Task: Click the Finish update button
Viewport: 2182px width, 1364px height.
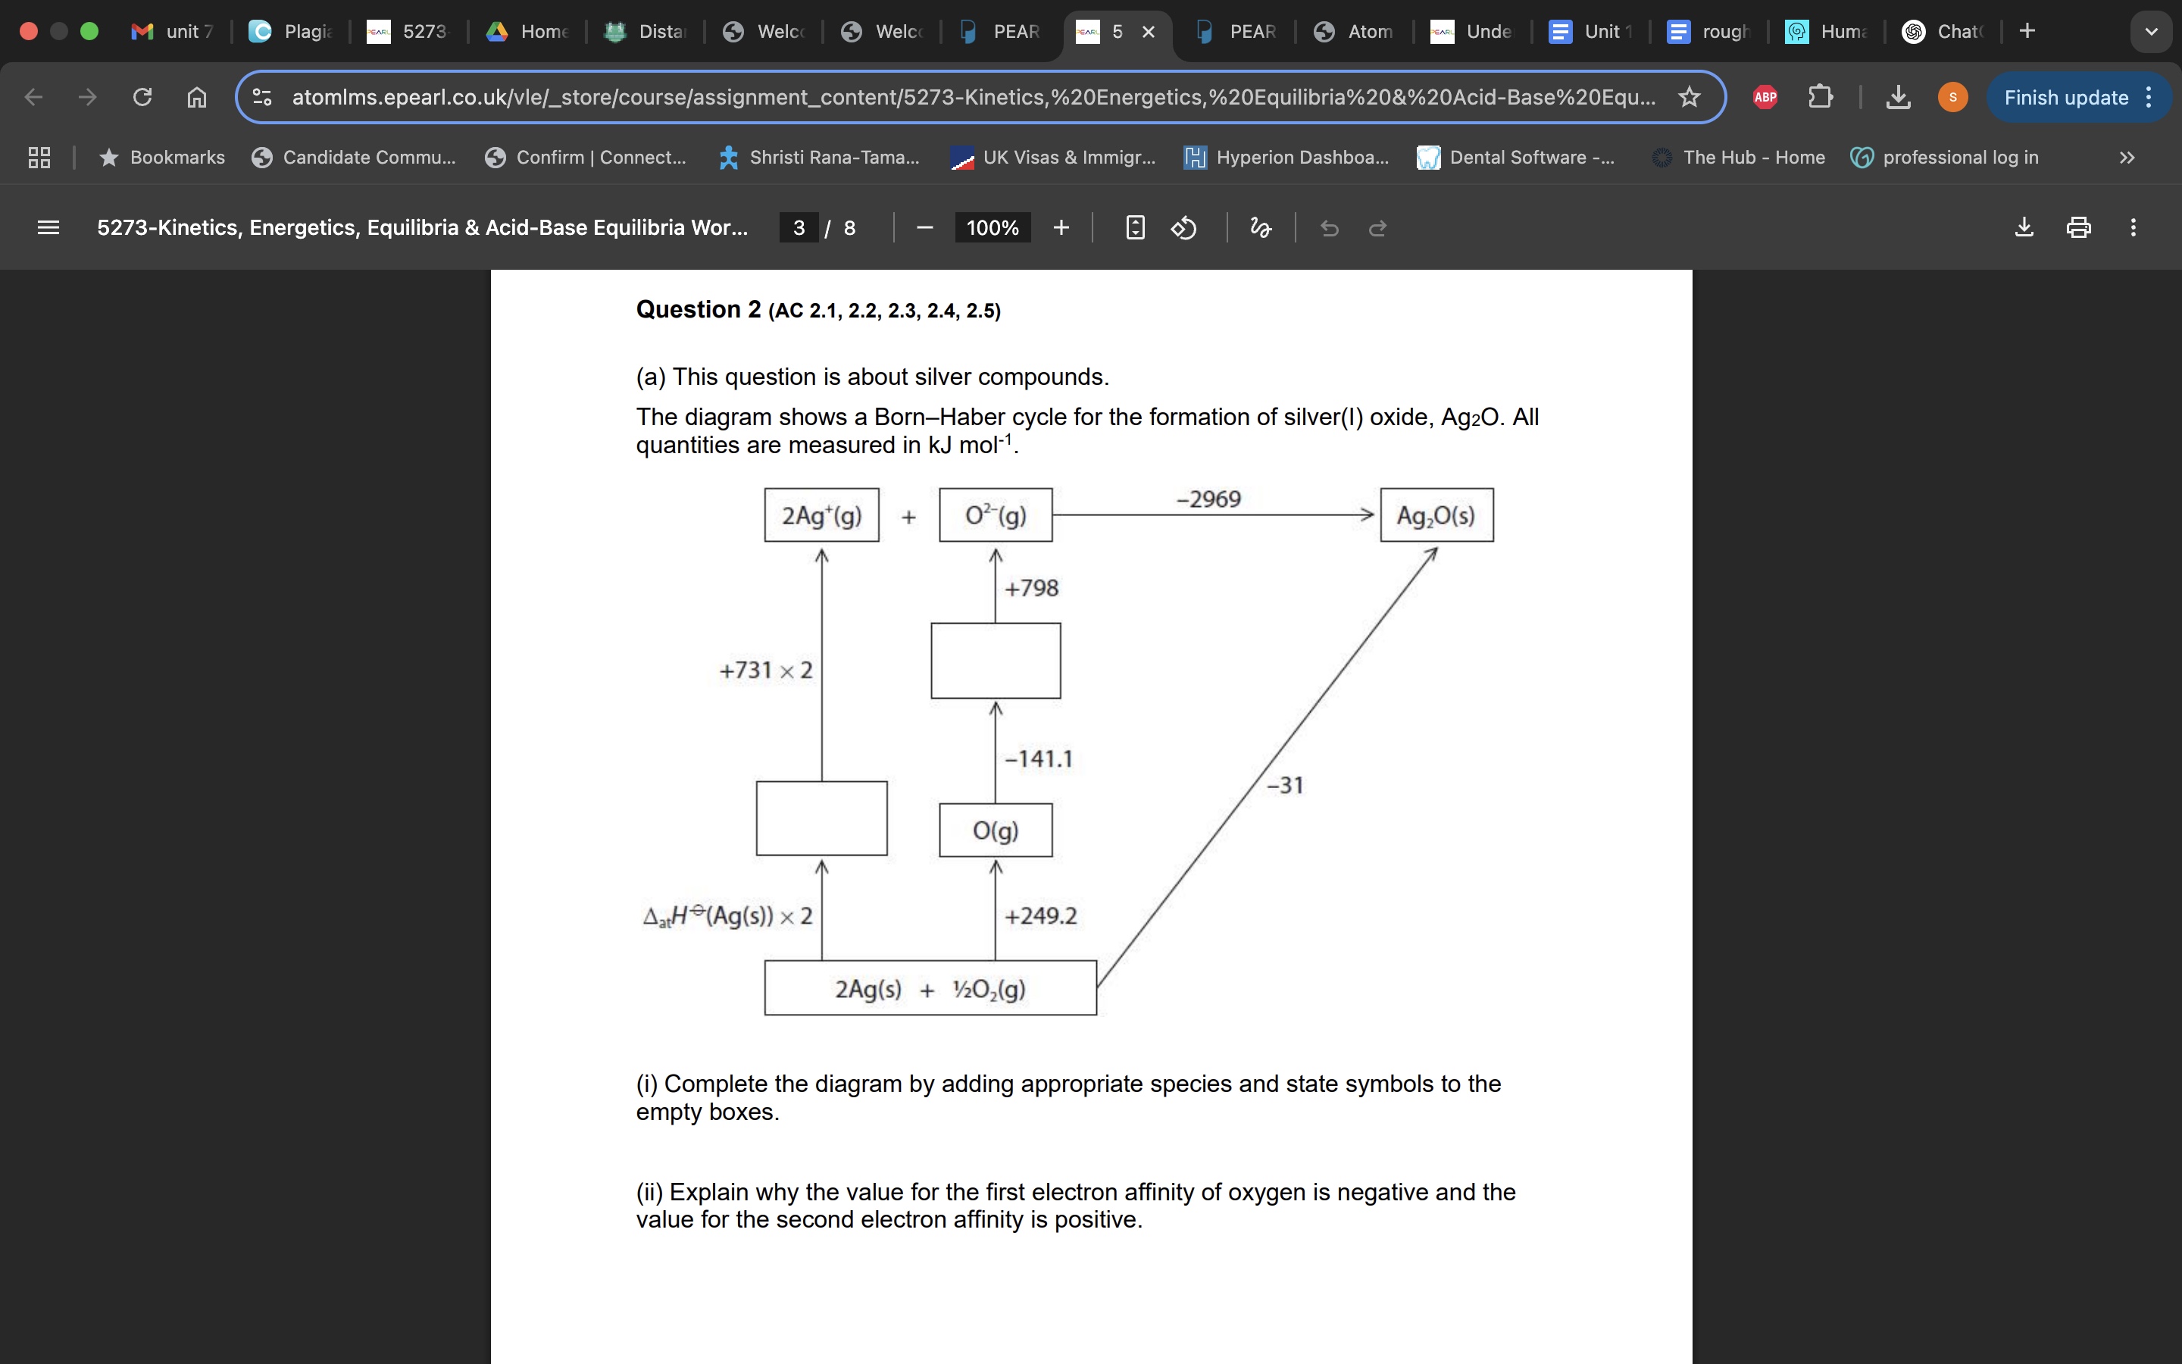Action: coord(2065,96)
